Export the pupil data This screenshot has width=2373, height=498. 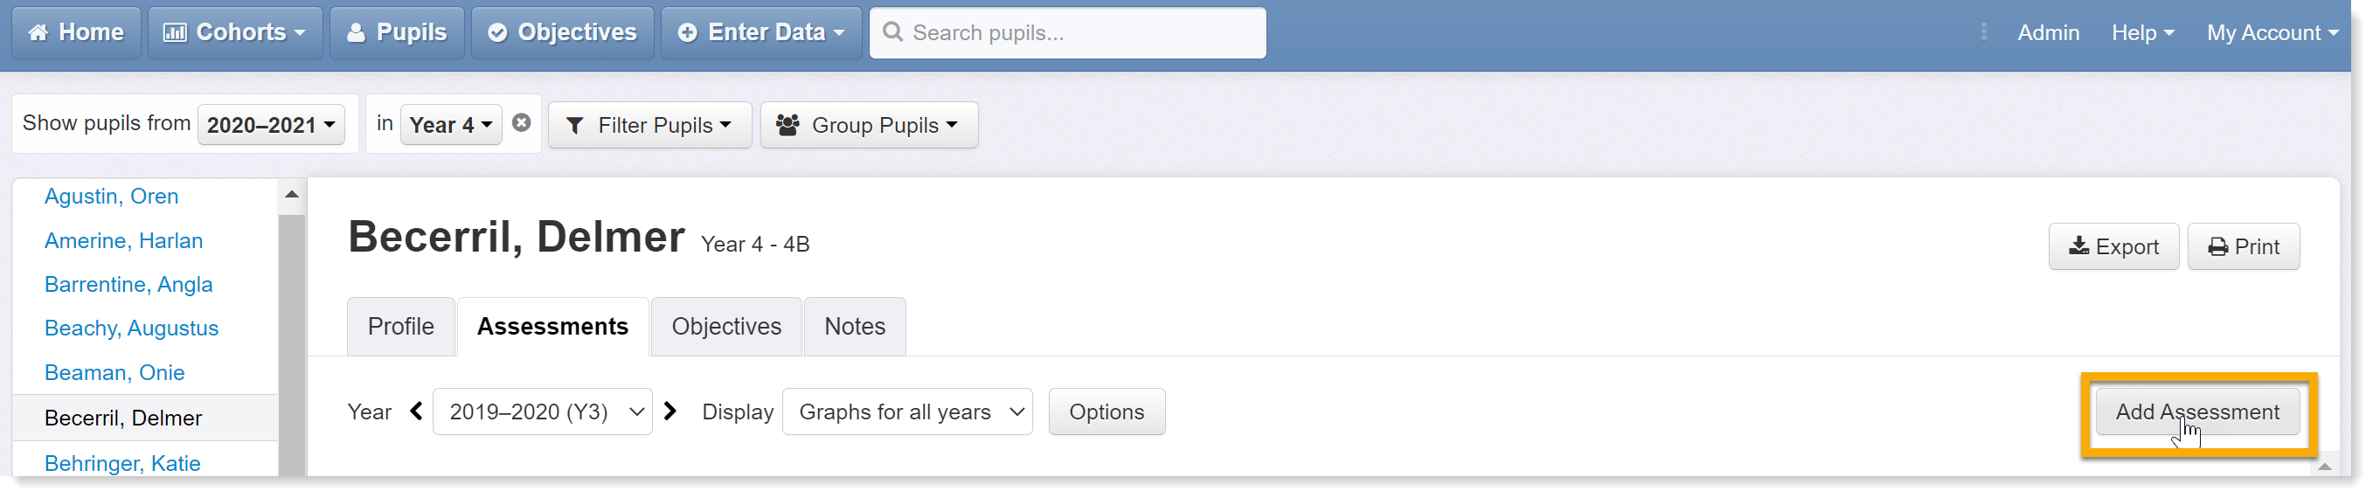tap(2113, 246)
